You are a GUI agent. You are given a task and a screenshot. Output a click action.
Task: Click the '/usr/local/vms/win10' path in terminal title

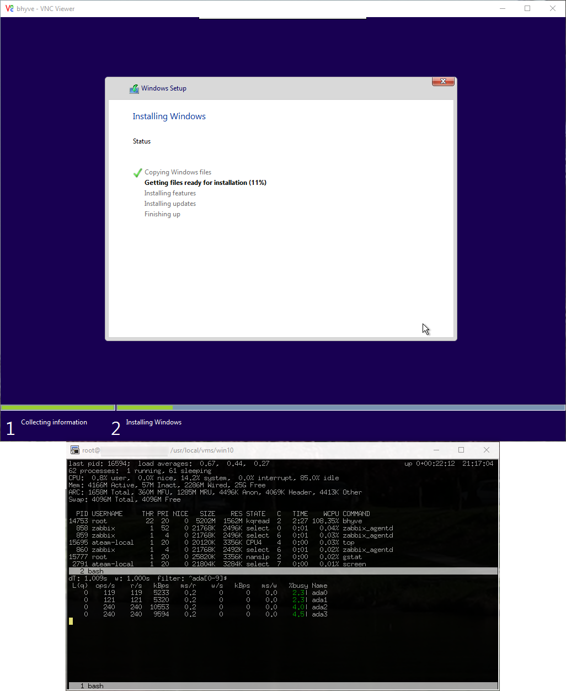coord(202,450)
